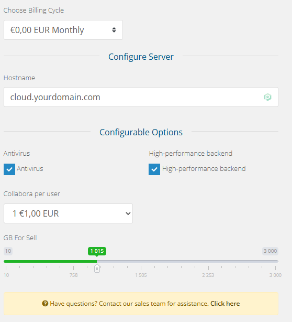
Task: Click the Antivirus checkbox label text
Action: (30, 168)
